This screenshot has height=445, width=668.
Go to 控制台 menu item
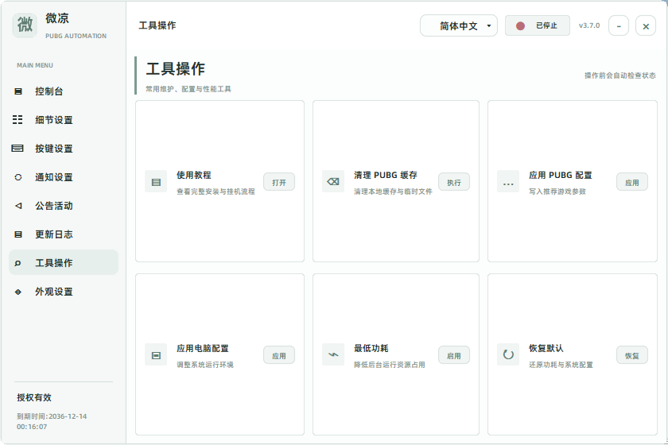pos(64,91)
